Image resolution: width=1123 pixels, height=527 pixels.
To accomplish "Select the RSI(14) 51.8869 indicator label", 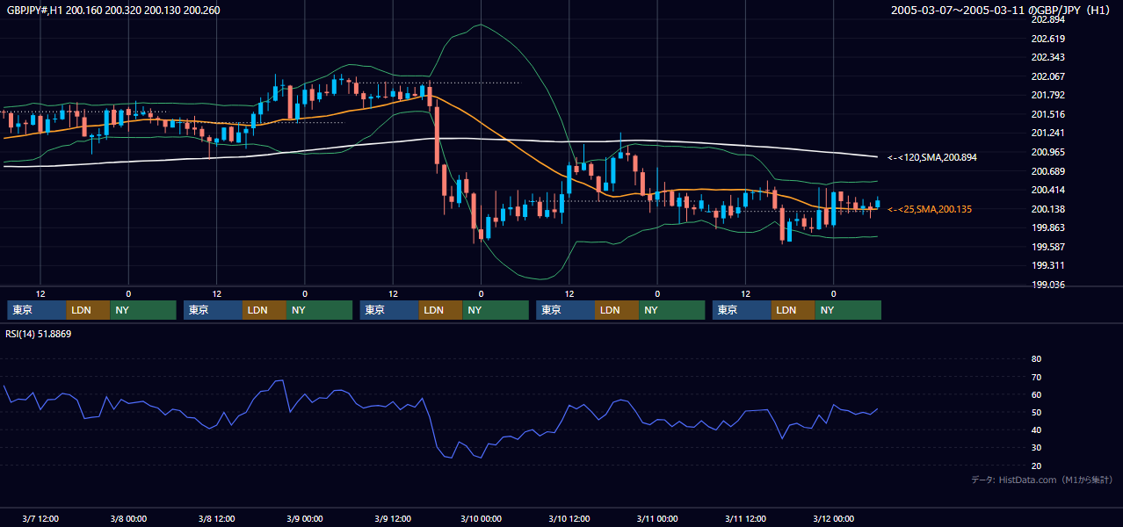I will 39,335.
